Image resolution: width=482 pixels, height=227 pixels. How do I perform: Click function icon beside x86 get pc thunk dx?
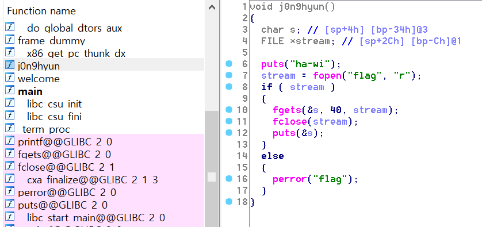tap(10, 52)
